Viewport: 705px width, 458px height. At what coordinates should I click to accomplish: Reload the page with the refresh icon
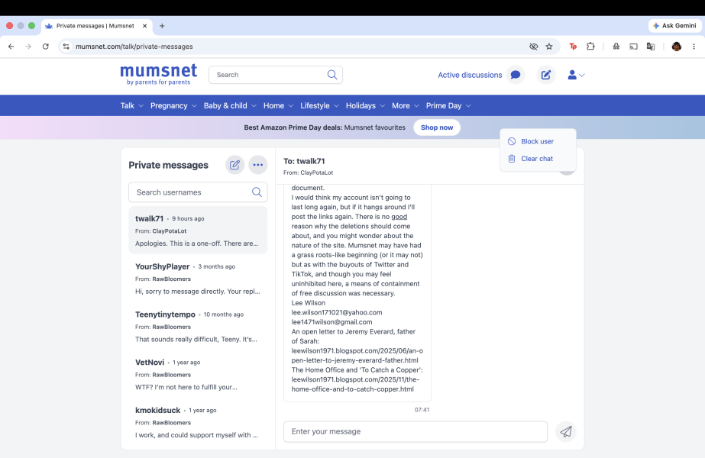tap(45, 47)
